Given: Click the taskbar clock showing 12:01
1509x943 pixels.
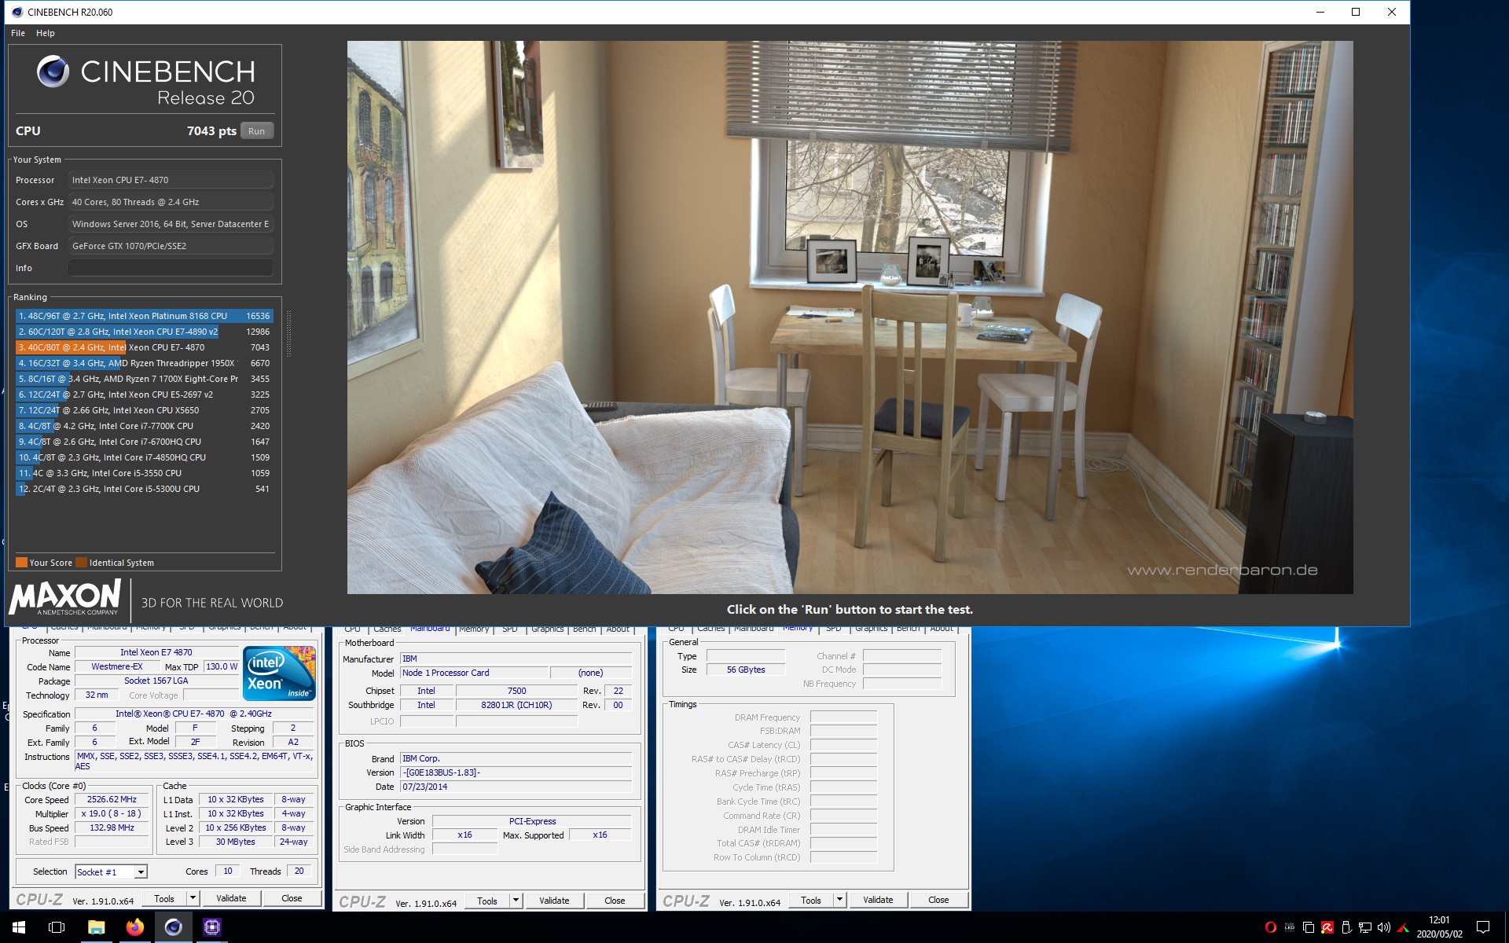Looking at the screenshot, I should tap(1439, 927).
